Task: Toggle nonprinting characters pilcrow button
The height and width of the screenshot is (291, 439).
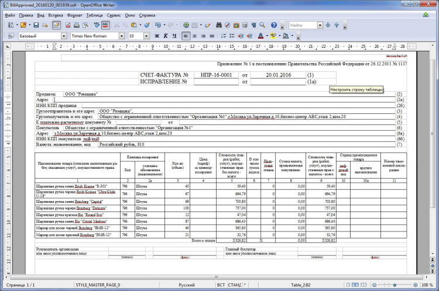Action: point(253,26)
